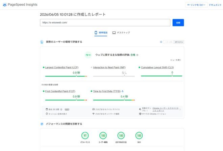Viewport: 223px width, 151px height.
Task: Click the mobile phone icon in tab
Action: coord(96,33)
